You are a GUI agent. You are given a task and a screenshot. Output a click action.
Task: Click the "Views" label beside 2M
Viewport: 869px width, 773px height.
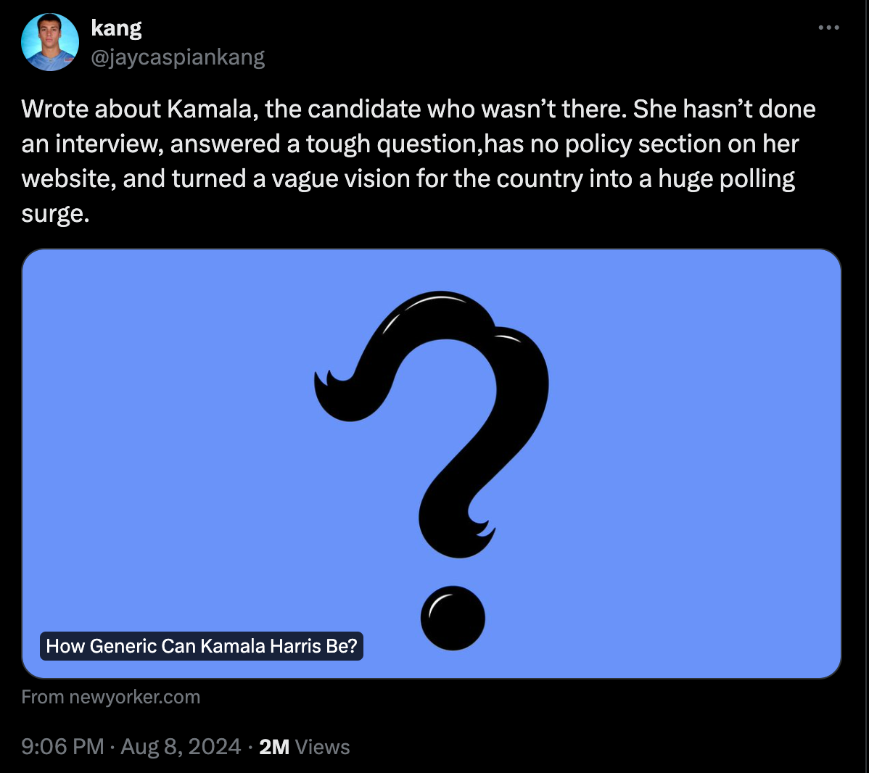(323, 747)
